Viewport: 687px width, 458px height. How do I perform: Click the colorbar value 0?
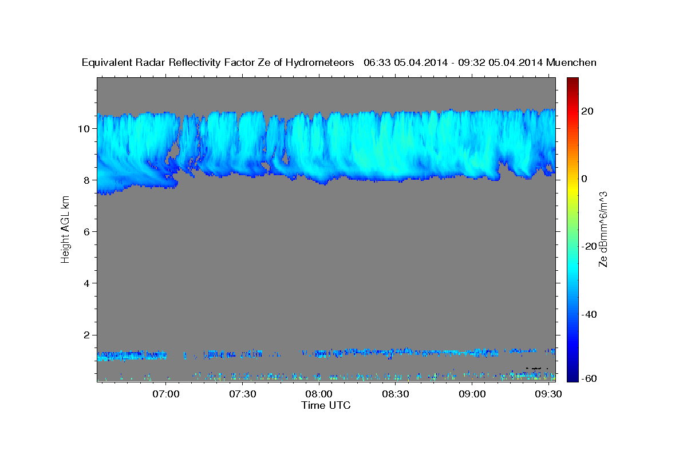coord(584,179)
